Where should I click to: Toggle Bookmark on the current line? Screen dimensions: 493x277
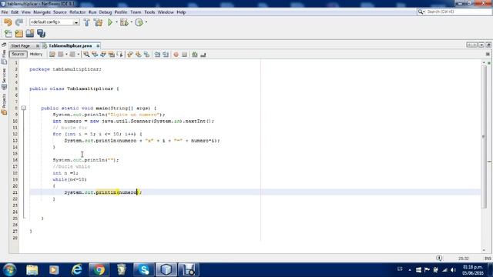147,55
